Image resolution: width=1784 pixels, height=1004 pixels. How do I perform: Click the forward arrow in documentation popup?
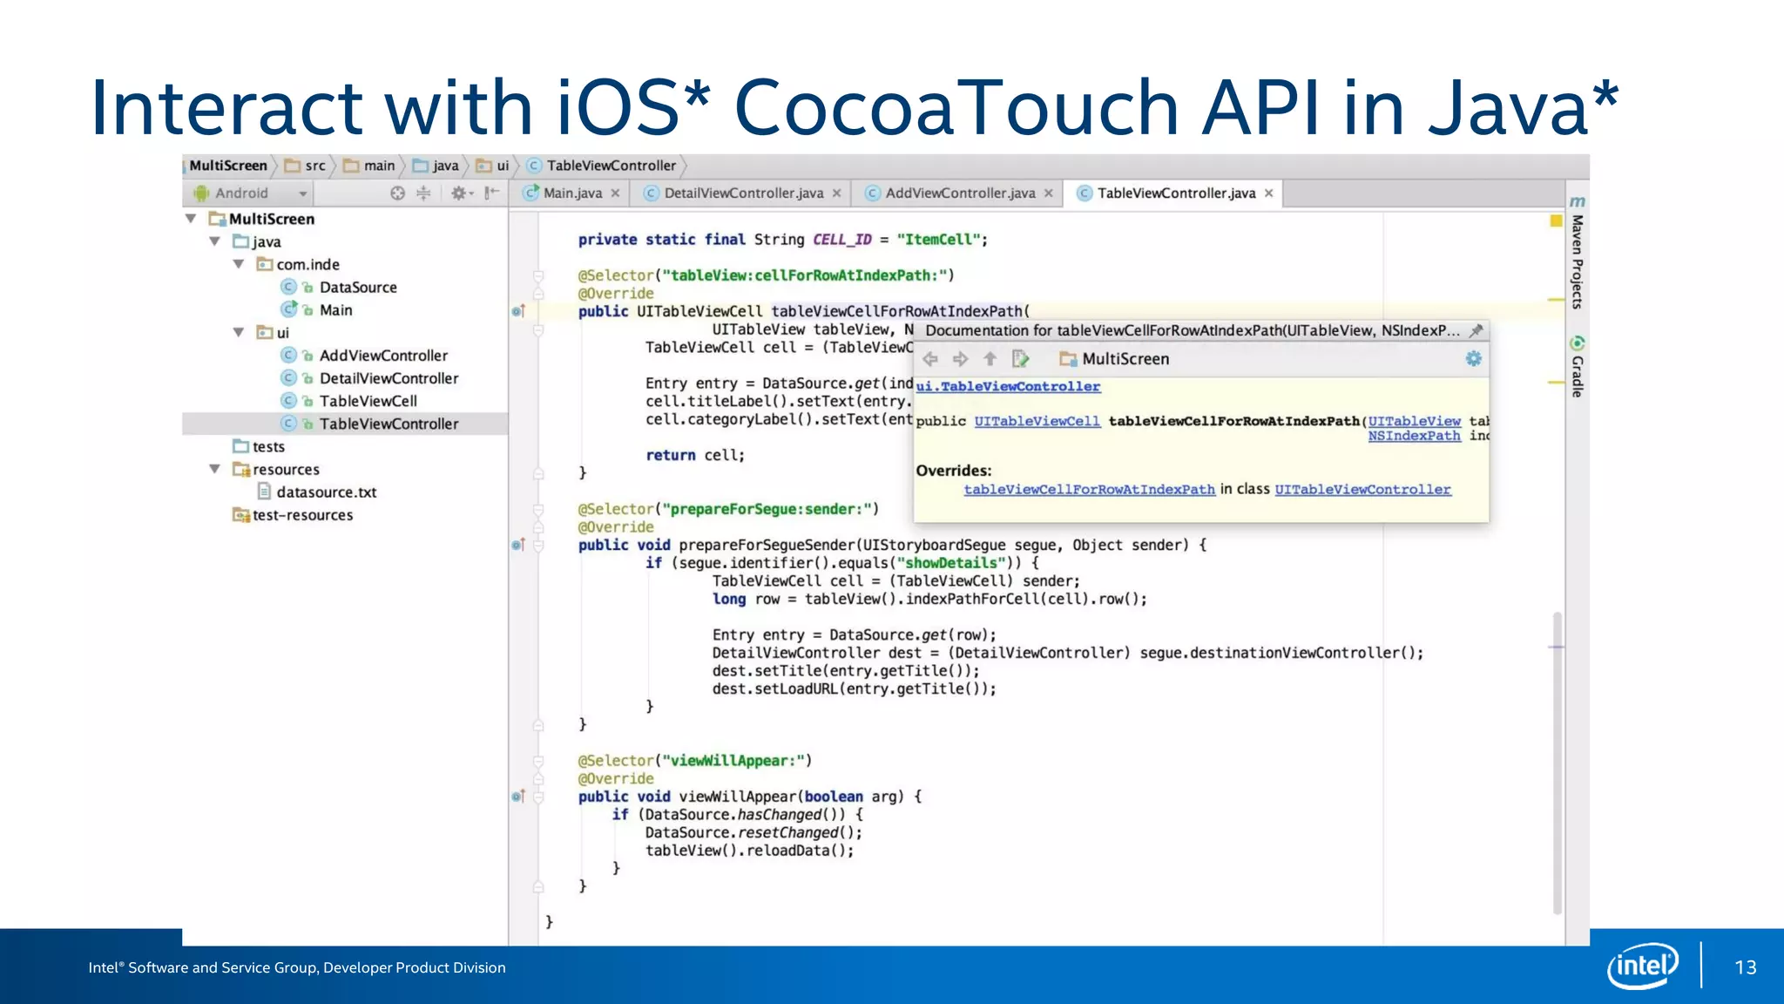click(960, 359)
